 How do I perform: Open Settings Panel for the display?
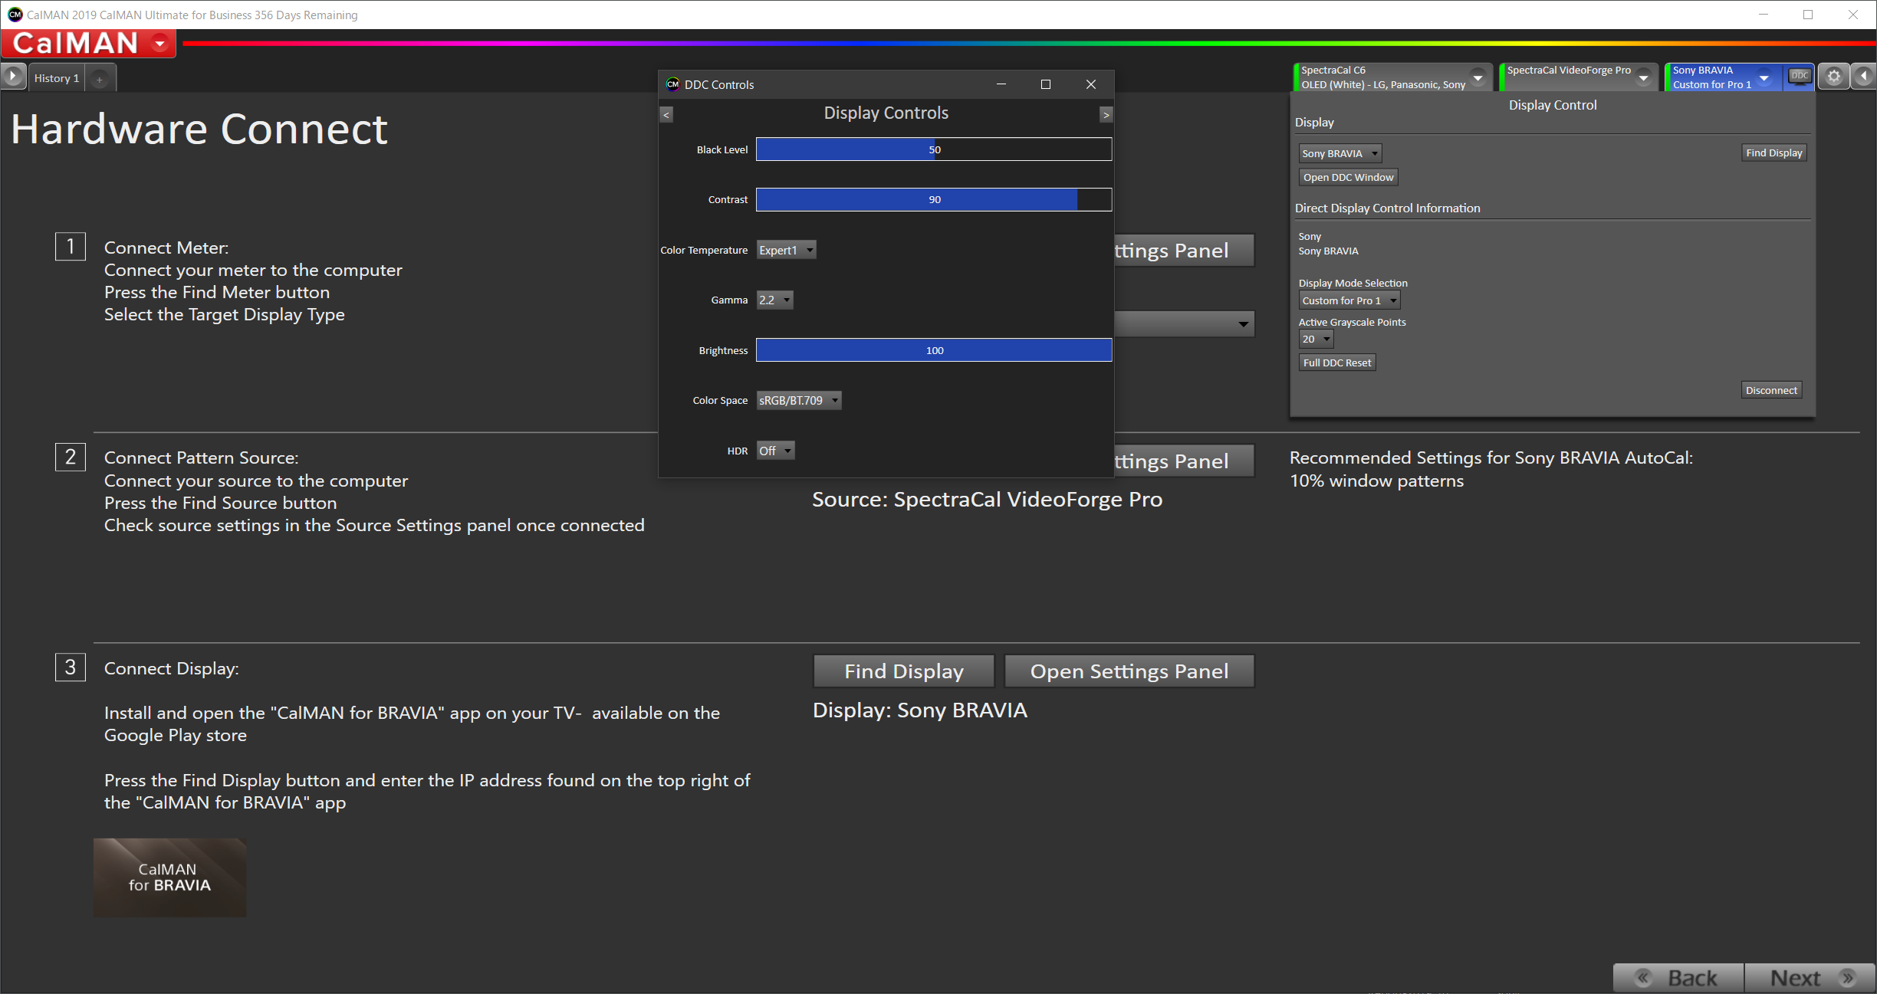[x=1129, y=671]
